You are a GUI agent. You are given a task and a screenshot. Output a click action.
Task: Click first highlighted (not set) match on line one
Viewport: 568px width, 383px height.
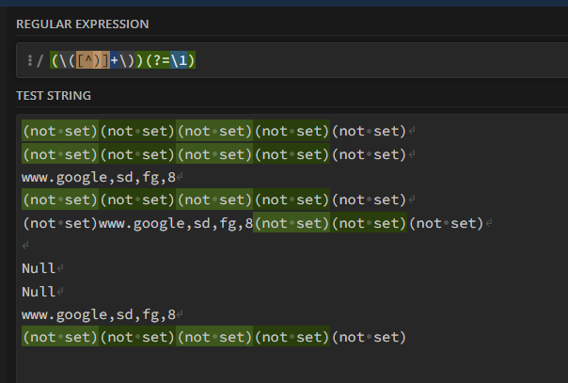[60, 131]
